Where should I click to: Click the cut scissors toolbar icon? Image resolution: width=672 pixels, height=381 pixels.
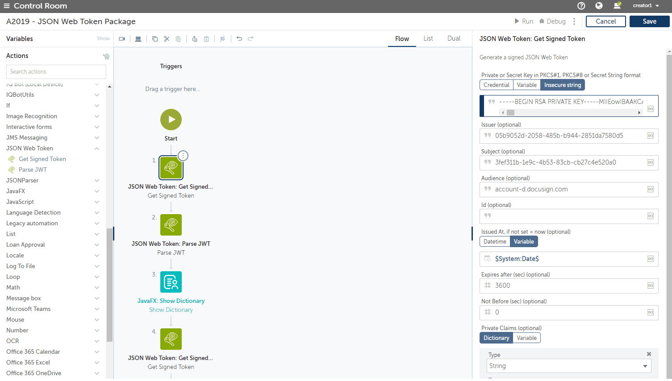click(167, 39)
